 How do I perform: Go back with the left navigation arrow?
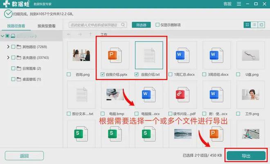(69, 34)
